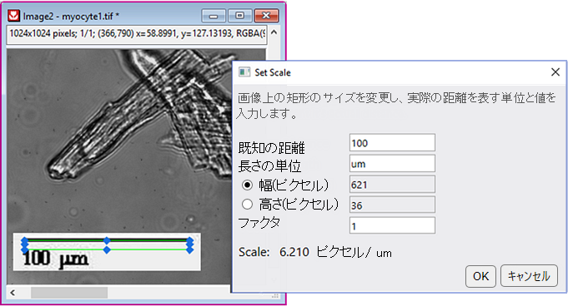Click the OK button in Set Scale
The image size is (568, 306).
pos(480,276)
